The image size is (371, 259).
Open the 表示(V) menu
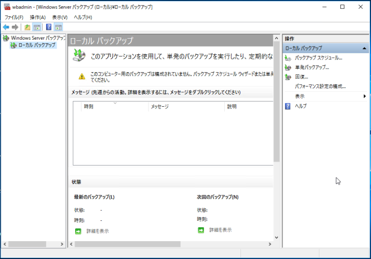60,17
